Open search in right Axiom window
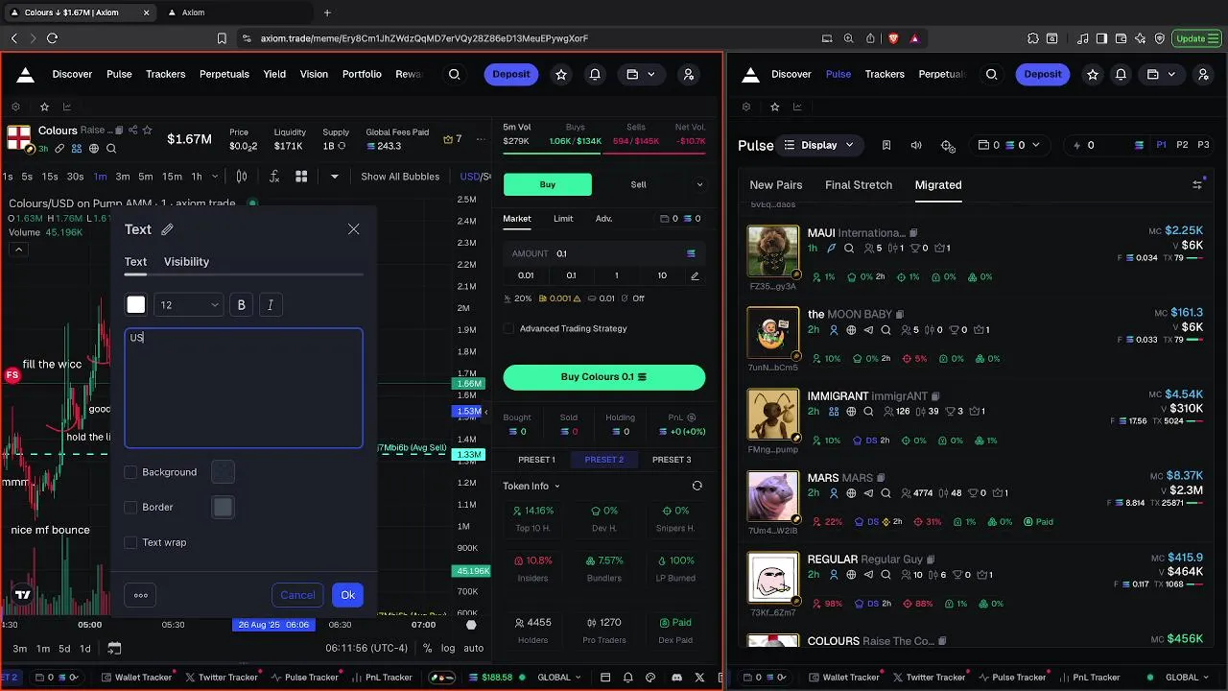The width and height of the screenshot is (1228, 691). [992, 74]
